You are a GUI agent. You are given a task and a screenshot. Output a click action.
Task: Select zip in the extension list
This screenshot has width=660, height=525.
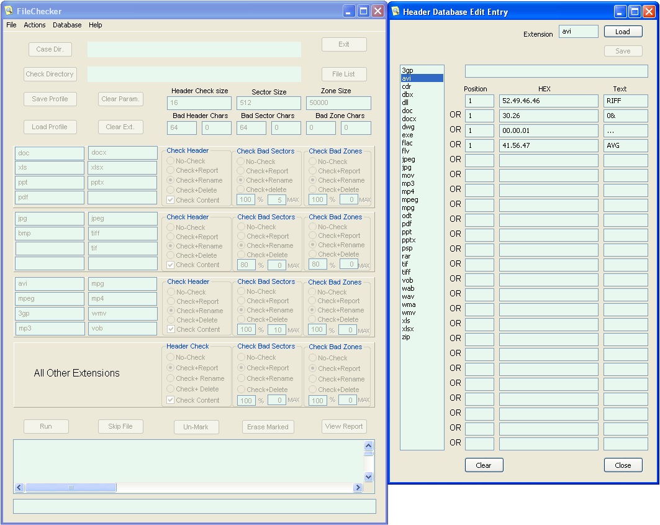(x=422, y=337)
